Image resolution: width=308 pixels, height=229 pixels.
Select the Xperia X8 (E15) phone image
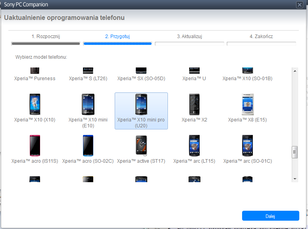coord(248,104)
